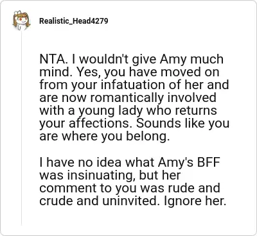The image size is (257, 236).
Task: Click the phrase 'rude and'
Action: [194, 188]
